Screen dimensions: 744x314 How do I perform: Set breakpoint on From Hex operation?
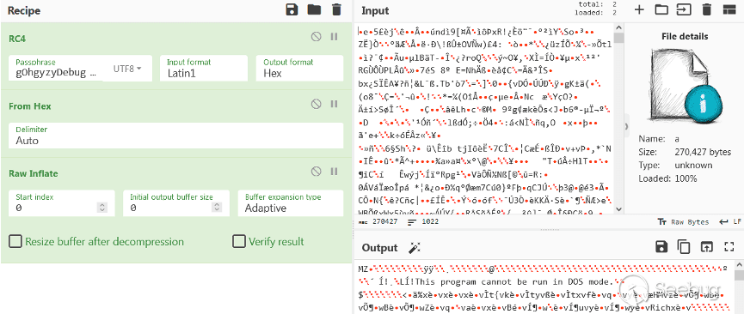334,104
